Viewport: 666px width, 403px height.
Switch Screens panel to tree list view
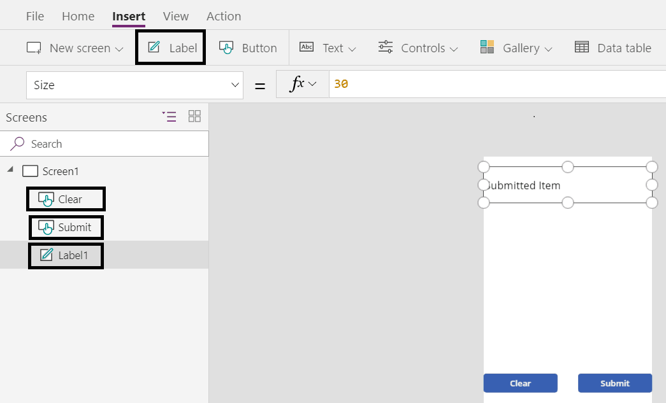coord(169,117)
